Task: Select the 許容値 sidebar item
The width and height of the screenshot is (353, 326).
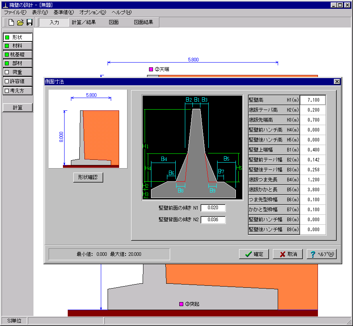Action: (x=18, y=81)
